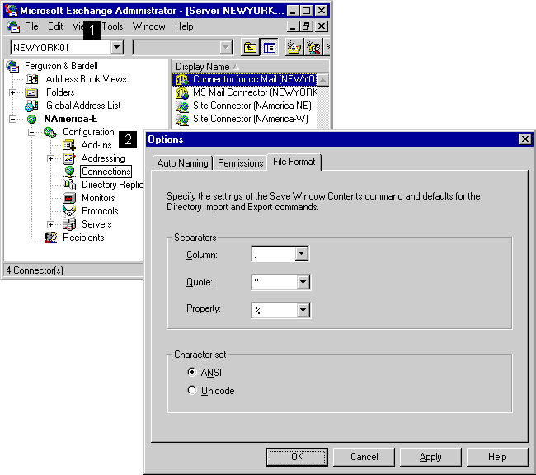Select the Recipients tree item label

coord(83,237)
